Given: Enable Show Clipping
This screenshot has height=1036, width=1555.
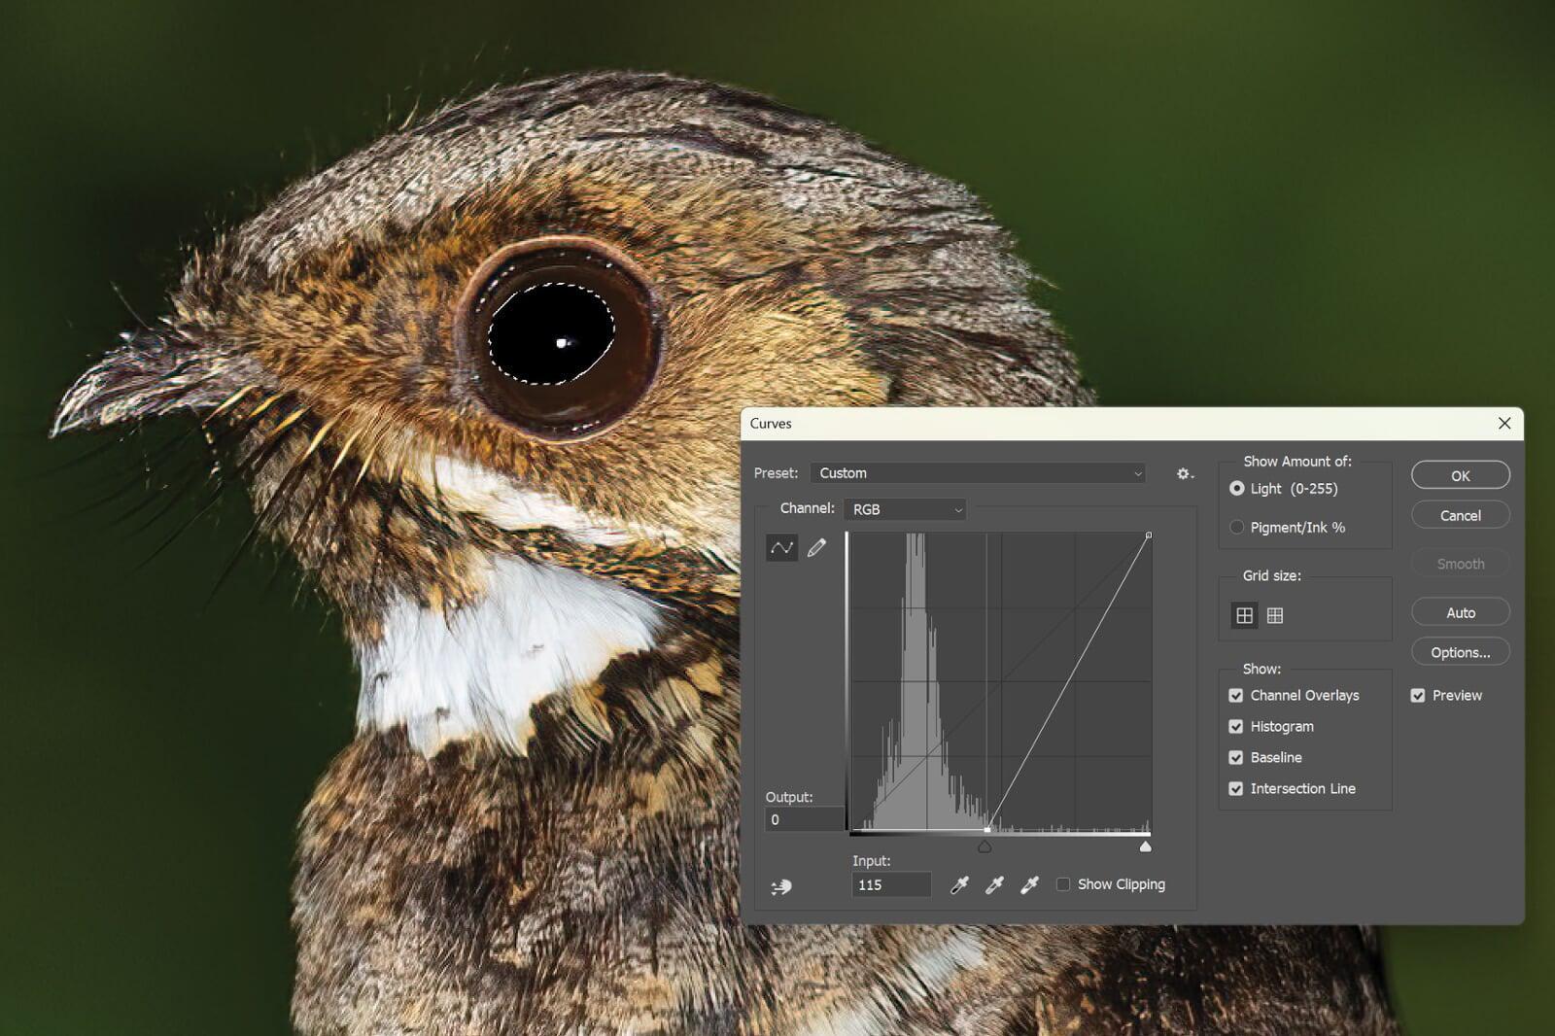Looking at the screenshot, I should (x=1063, y=883).
